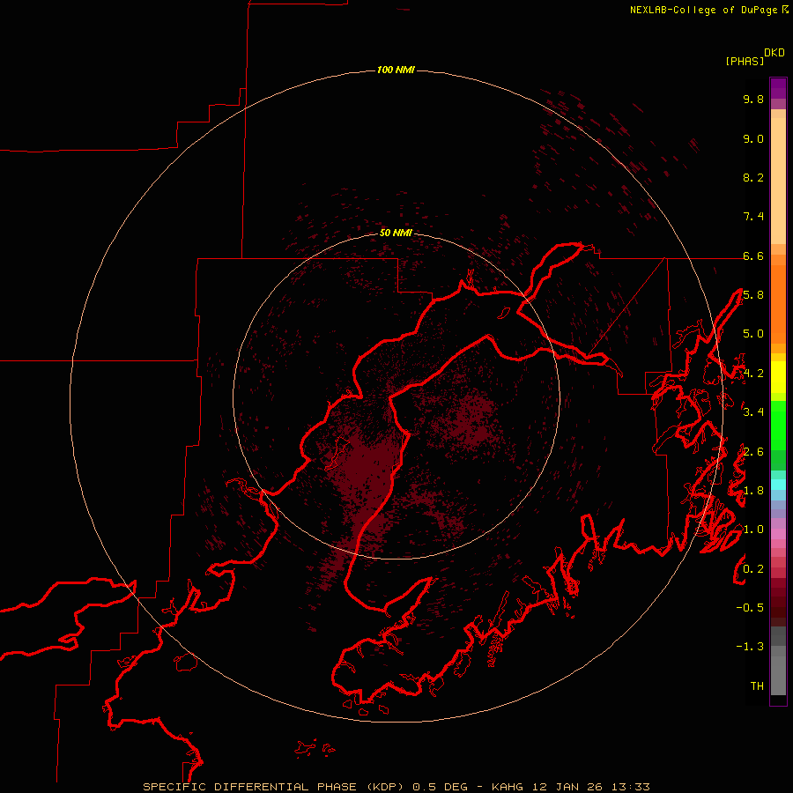
Task: Click the 4.2 legend value
Action: [x=753, y=374]
